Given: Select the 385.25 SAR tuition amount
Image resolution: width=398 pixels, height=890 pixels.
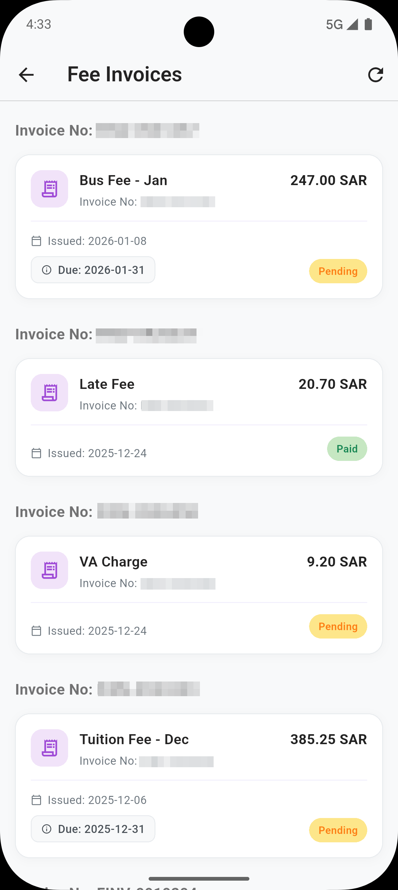Looking at the screenshot, I should (328, 739).
